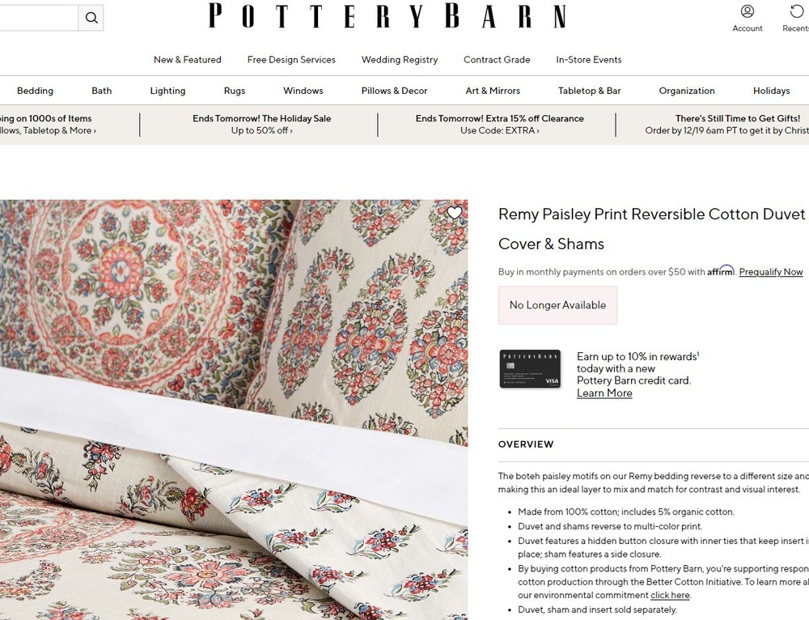Click Prequalify Now link
This screenshot has width=809, height=620.
click(x=771, y=271)
